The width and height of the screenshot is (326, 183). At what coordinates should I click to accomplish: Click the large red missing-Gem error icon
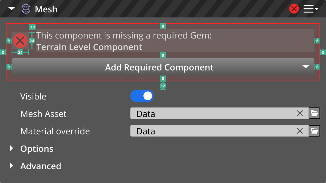pos(20,41)
